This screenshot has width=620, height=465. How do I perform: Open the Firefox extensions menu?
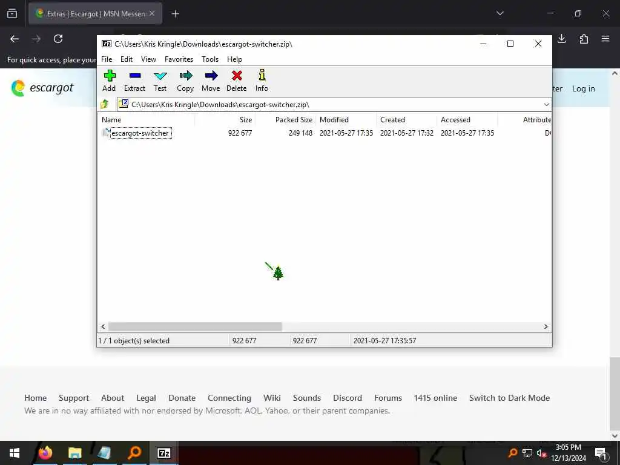[x=584, y=39]
